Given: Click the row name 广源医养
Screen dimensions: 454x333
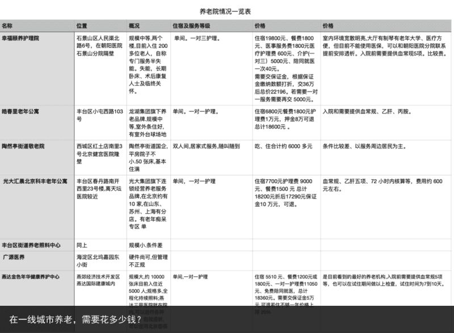Looking at the screenshot, I should [x=14, y=257].
